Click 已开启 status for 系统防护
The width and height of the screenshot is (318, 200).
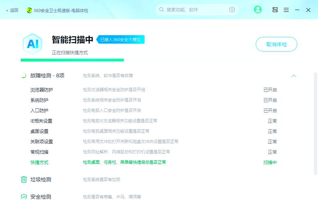[x=270, y=100]
